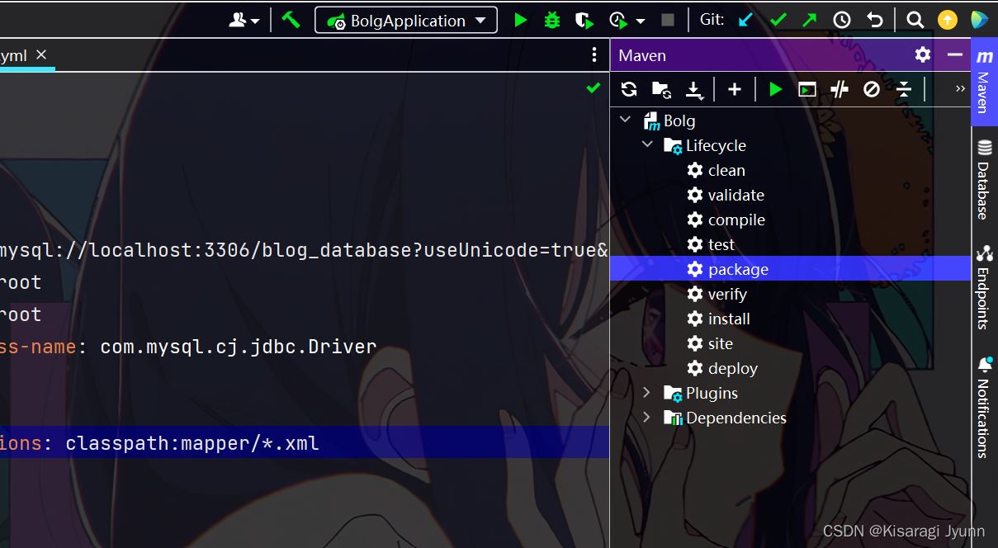Expand the Plugins node
This screenshot has height=548, width=998.
click(647, 393)
